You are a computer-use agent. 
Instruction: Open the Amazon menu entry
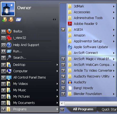pyautogui.click(x=91, y=35)
